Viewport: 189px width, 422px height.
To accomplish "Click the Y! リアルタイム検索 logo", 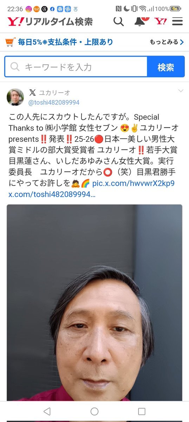I will coord(50,21).
